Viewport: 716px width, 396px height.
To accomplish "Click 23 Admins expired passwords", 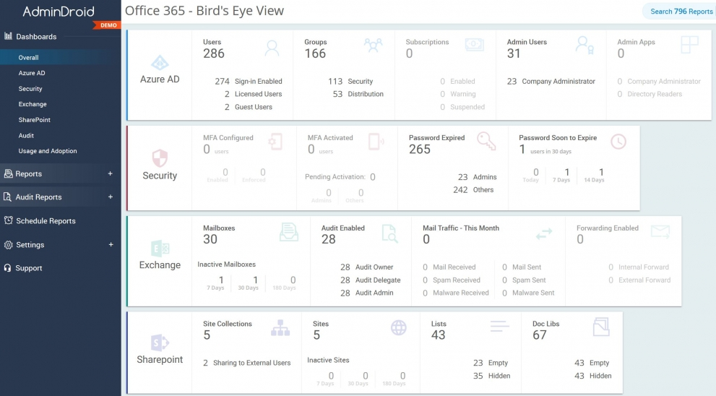I will (477, 177).
